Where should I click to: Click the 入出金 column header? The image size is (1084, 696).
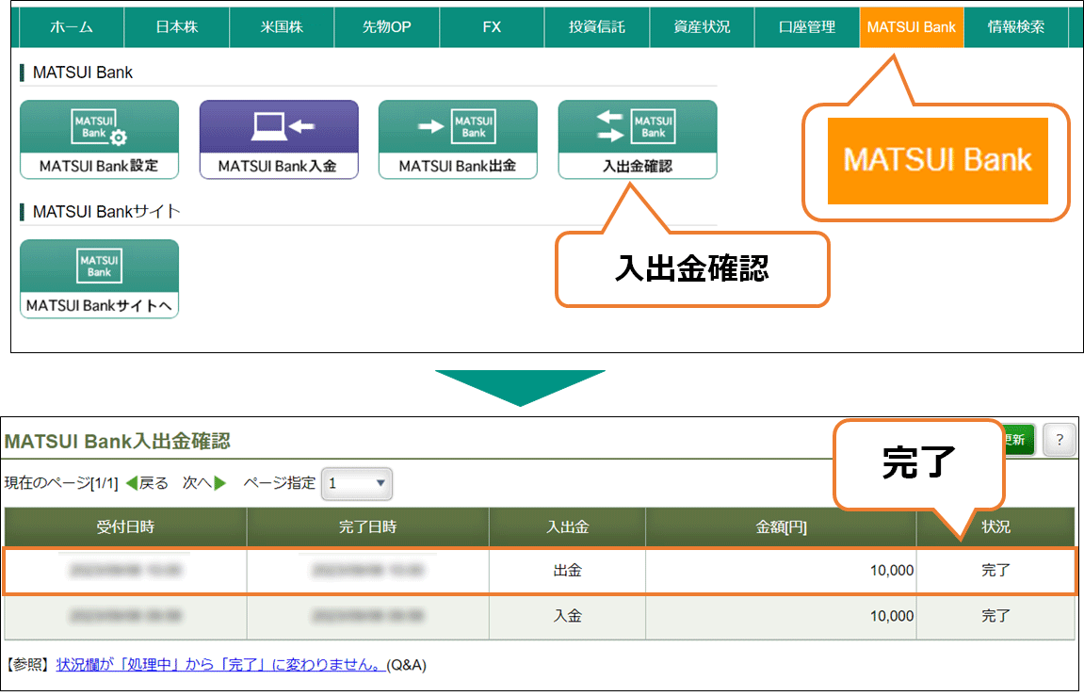tap(568, 527)
